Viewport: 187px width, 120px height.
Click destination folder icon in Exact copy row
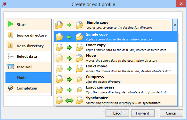coord(80,47)
